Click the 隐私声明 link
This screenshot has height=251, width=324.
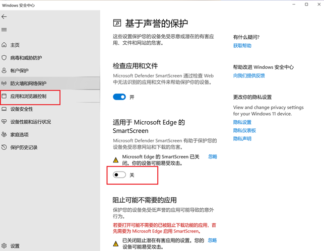click(x=242, y=138)
